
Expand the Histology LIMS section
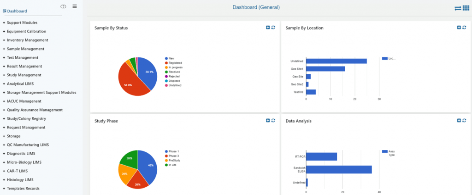pyautogui.click(x=18, y=180)
